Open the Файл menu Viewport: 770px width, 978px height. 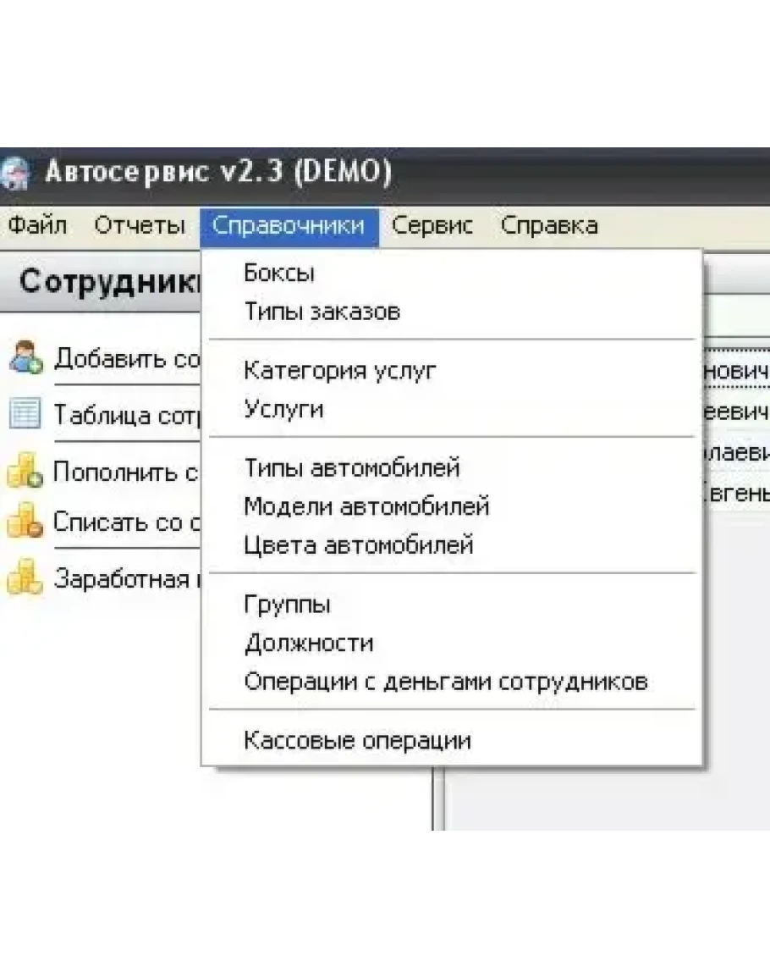[x=37, y=226]
